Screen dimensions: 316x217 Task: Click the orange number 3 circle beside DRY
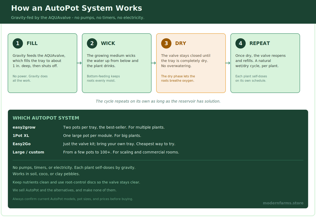pos(166,43)
